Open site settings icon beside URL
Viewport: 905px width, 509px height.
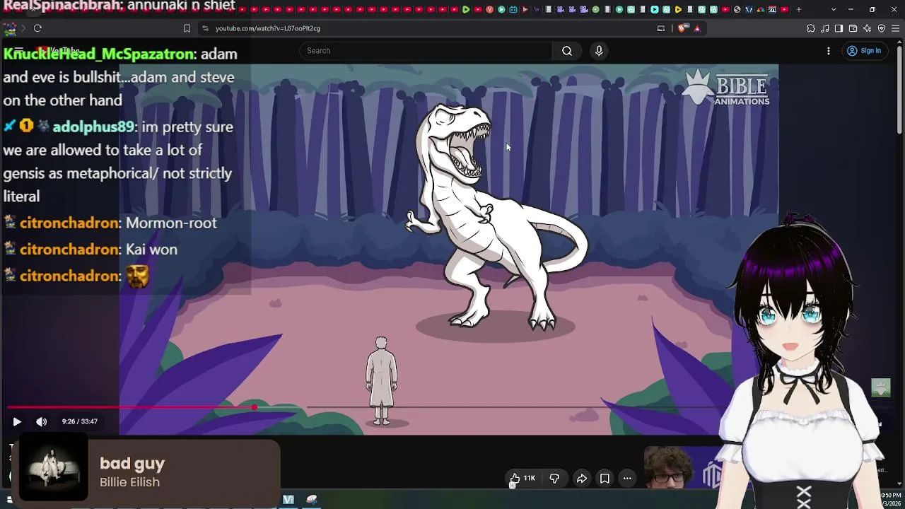[x=205, y=28]
